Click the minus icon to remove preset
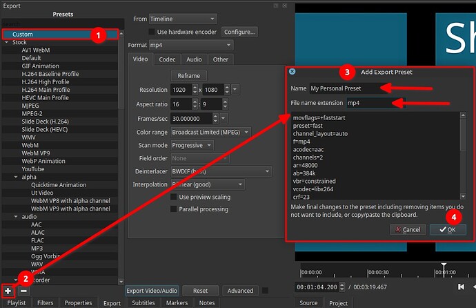Image resolution: width=476 pixels, height=308 pixels. tap(22, 291)
